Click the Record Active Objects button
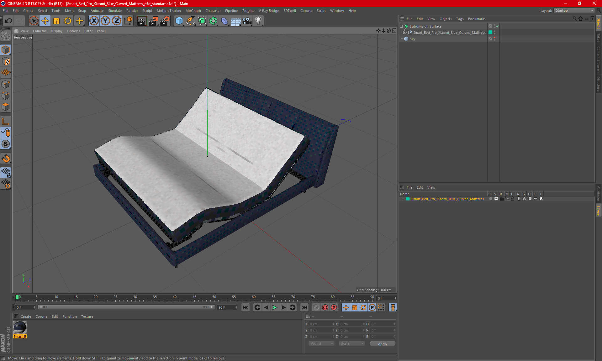Viewport: 602px width, 361px height. pos(316,307)
